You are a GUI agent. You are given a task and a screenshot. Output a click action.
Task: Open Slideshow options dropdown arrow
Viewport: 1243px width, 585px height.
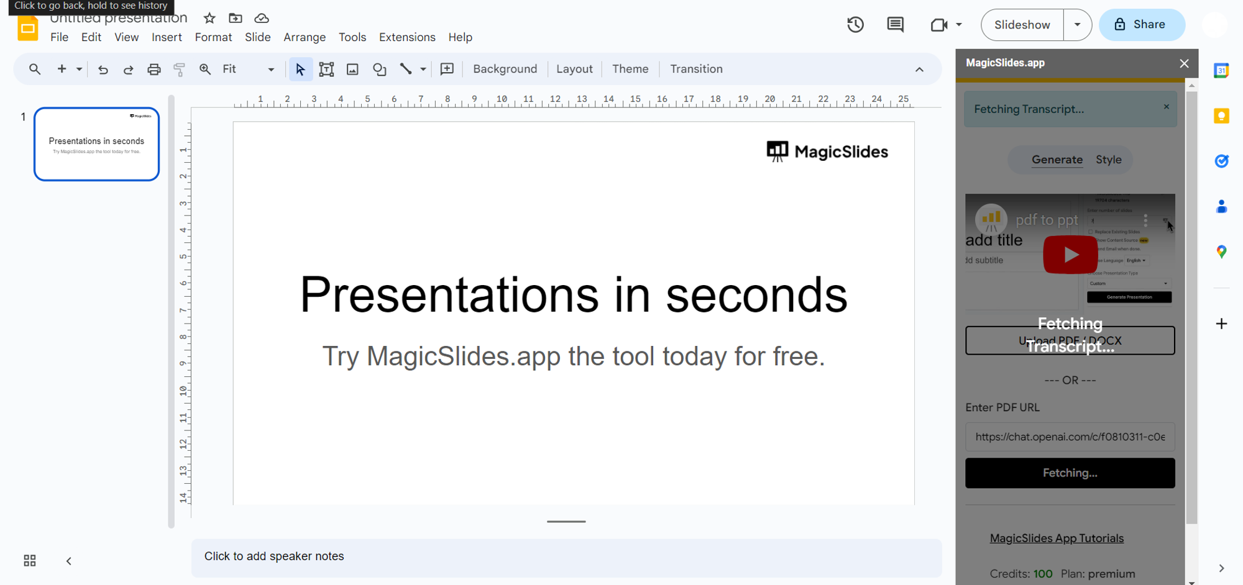point(1078,25)
